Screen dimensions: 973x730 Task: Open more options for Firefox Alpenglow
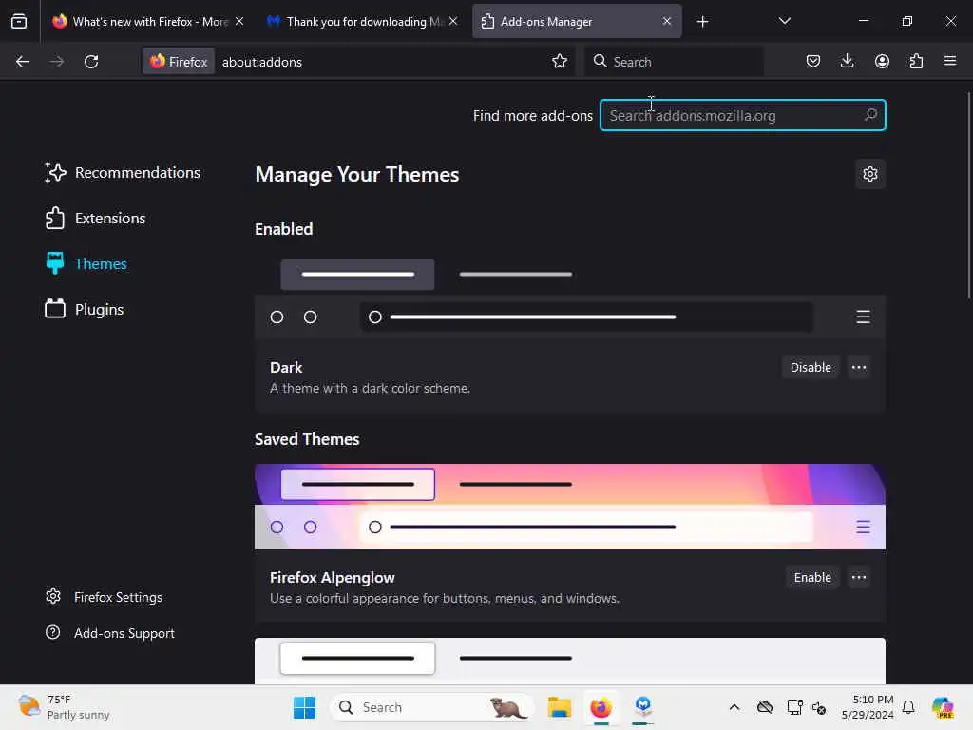click(x=859, y=577)
